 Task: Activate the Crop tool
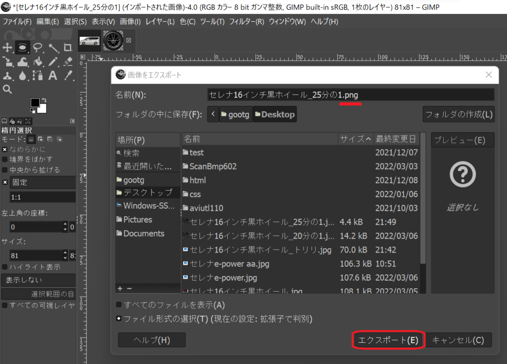(68, 48)
